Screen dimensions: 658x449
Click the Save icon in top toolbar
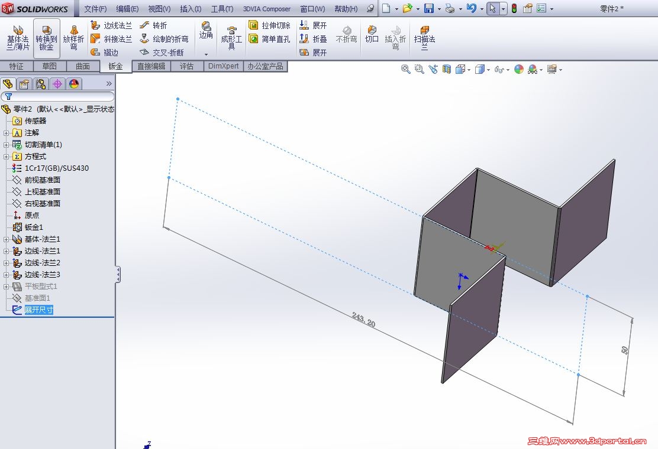(x=428, y=8)
